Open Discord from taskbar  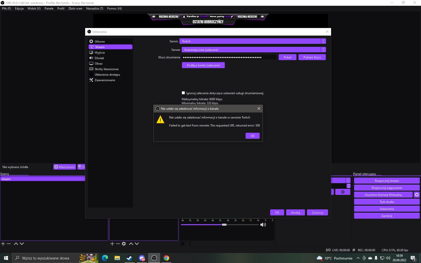pyautogui.click(x=142, y=258)
